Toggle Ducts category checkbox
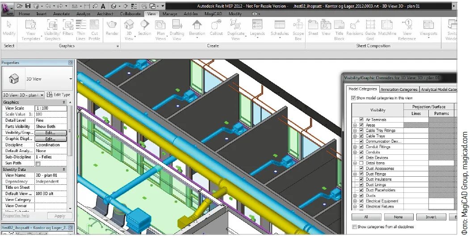The image size is (470, 238). click(361, 195)
